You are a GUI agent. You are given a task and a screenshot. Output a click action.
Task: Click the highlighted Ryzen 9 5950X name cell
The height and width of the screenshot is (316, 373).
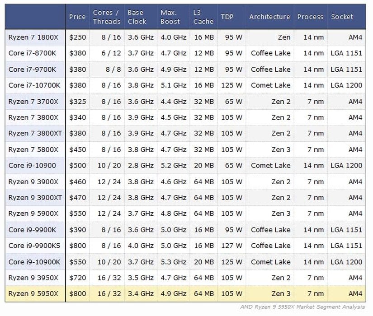[33, 294]
